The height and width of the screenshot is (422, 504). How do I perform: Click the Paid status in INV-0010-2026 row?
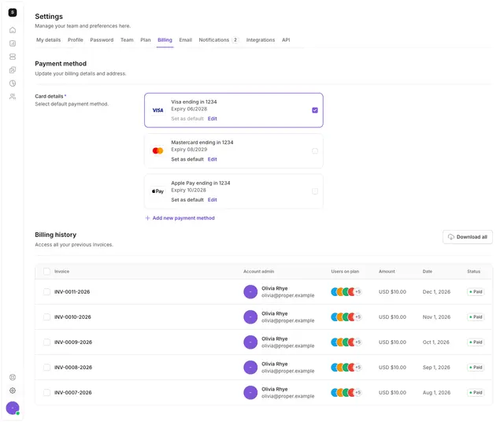coord(476,317)
